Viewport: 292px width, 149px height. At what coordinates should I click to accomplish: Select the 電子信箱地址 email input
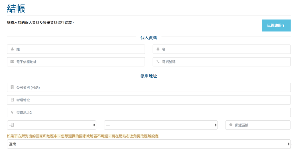point(80,62)
